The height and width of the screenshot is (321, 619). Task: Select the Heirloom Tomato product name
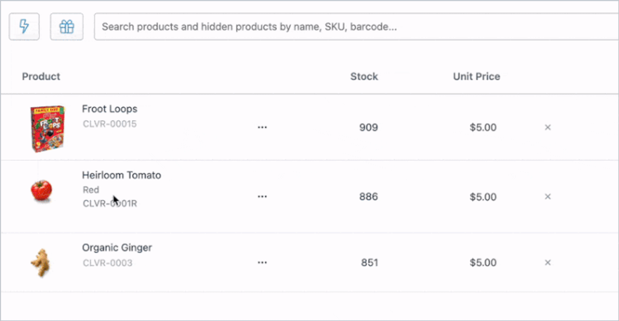coord(122,175)
